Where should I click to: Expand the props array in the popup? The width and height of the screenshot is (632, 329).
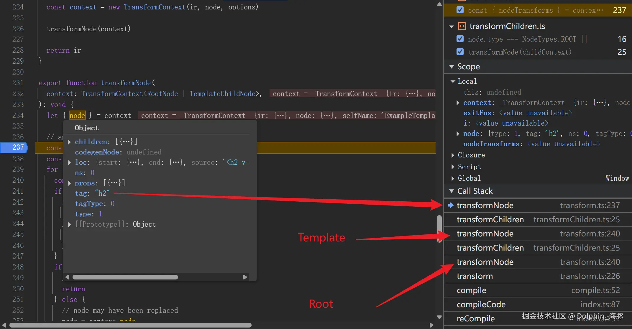click(70, 183)
